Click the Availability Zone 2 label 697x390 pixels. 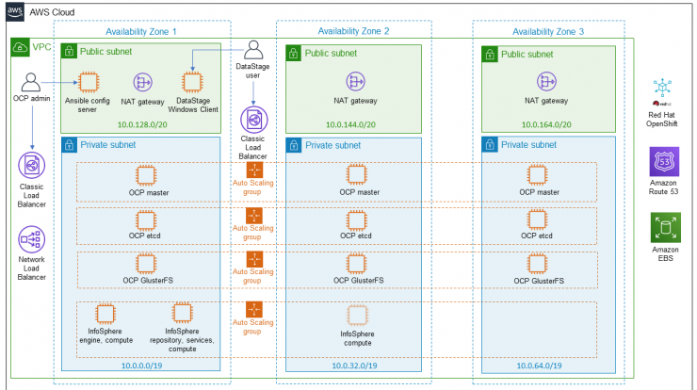pyautogui.click(x=353, y=31)
